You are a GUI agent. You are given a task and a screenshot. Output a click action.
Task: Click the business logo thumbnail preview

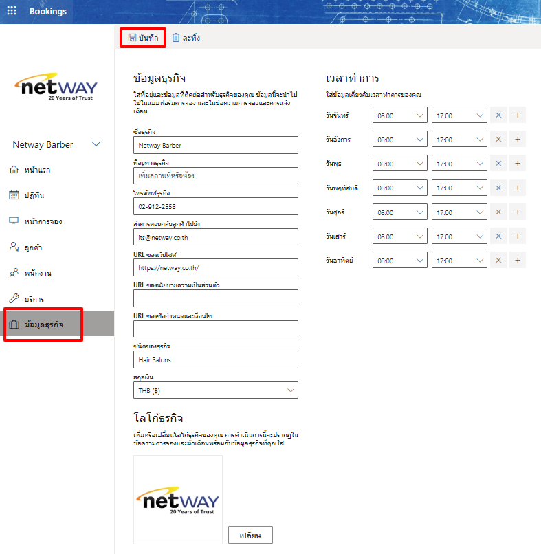tap(178, 500)
